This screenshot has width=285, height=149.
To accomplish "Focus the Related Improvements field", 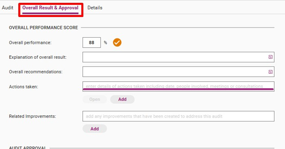I will [x=178, y=116].
